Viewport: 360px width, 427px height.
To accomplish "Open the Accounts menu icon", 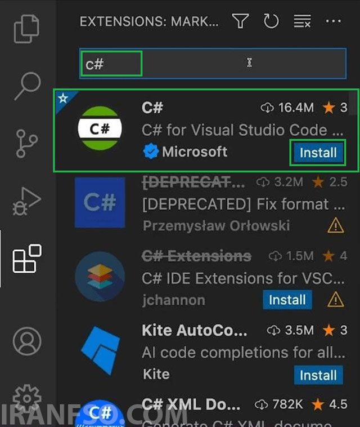I will (27, 341).
